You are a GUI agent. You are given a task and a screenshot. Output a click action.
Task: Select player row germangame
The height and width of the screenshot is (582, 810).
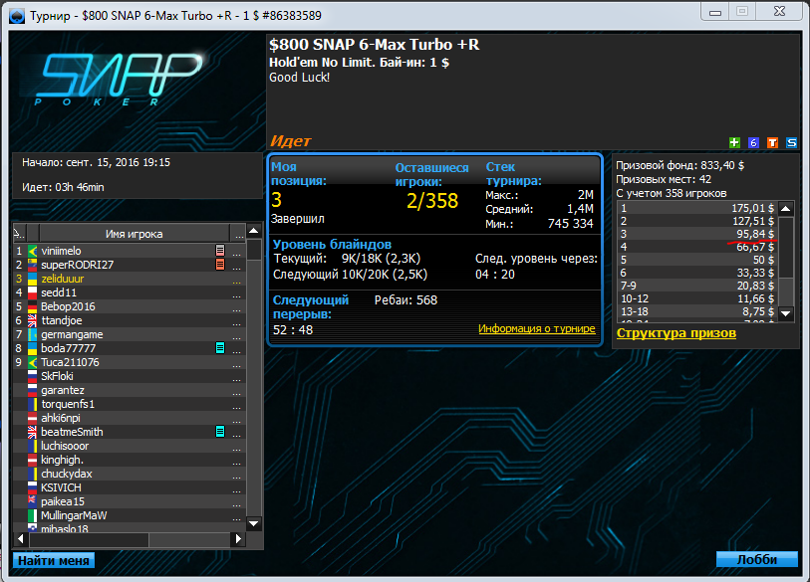tap(130, 334)
